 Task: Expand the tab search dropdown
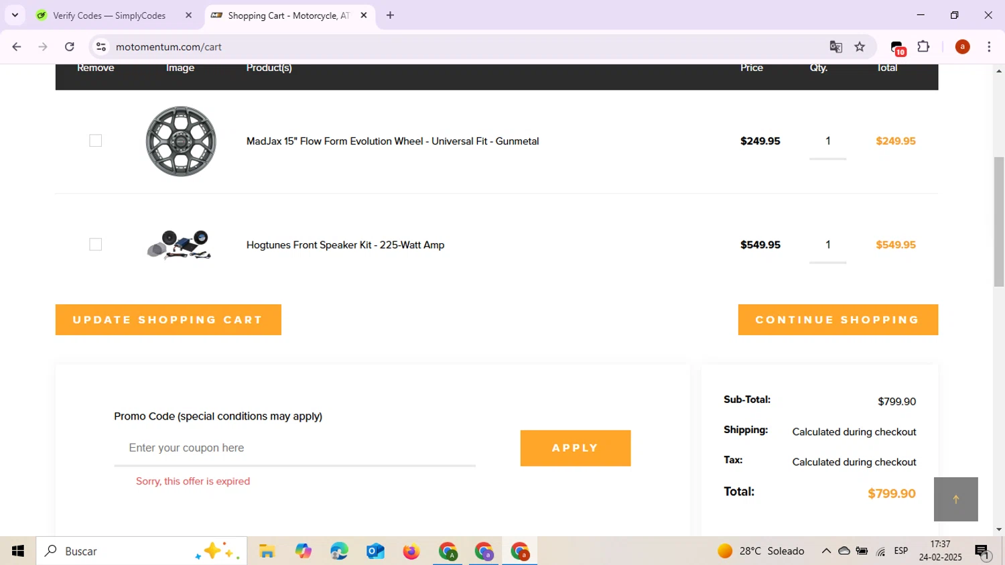15,15
